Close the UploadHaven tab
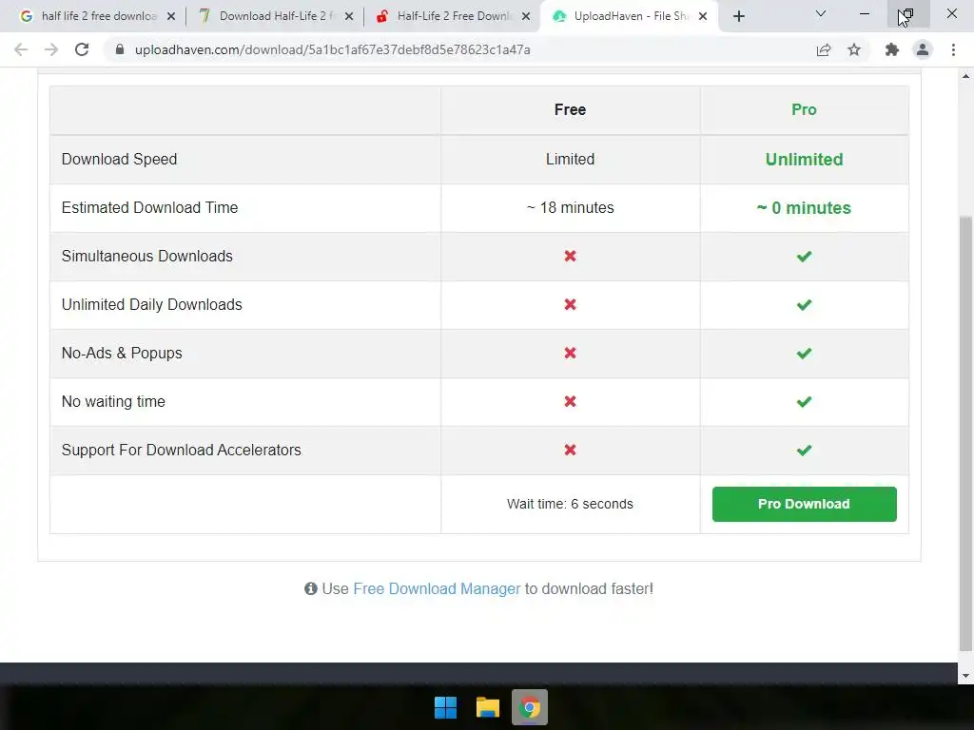 (x=703, y=17)
